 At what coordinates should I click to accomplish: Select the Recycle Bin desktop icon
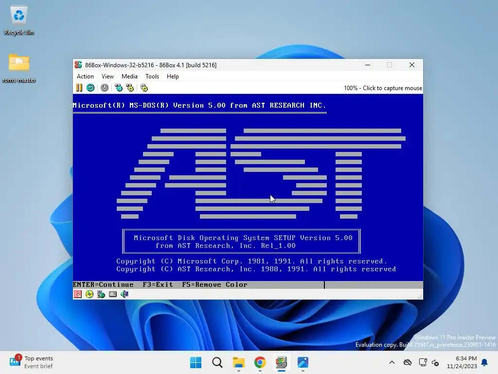click(x=19, y=20)
